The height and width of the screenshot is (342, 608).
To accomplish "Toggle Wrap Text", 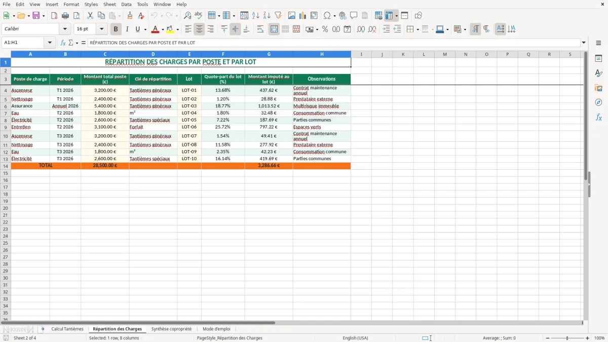I will tap(260, 29).
